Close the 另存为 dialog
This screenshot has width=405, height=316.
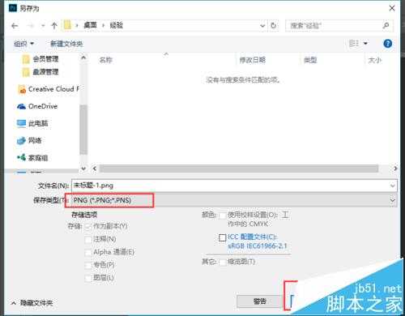(392, 8)
